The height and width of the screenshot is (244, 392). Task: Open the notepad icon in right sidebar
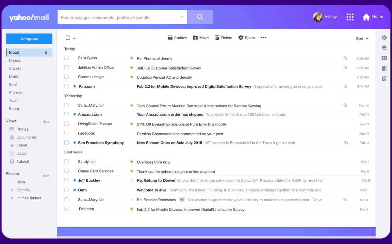pyautogui.click(x=384, y=79)
